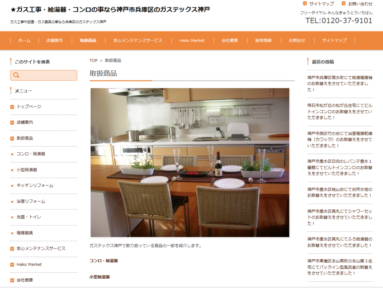
Task: Click the site search input field
Action: [x=48, y=75]
